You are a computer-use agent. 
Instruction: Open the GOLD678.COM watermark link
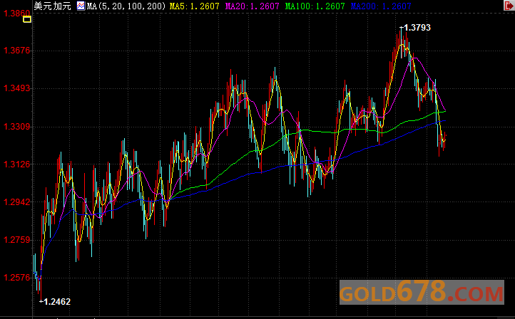(x=421, y=293)
